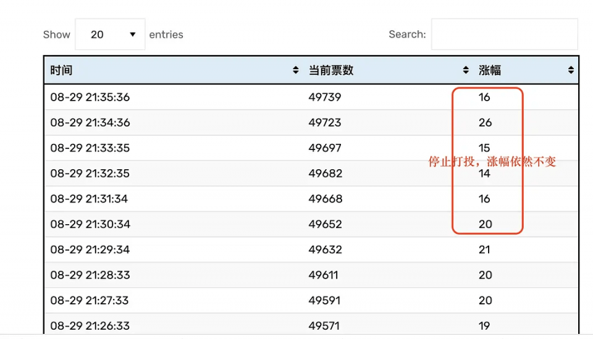Select the timestamp 08-29 21:27:33
Viewport: 593px width, 339px height.
90,300
